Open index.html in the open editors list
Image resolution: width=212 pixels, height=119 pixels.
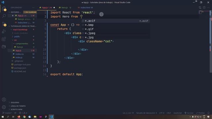[22, 23]
